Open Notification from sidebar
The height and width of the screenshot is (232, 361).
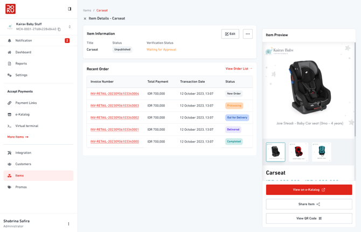point(23,40)
